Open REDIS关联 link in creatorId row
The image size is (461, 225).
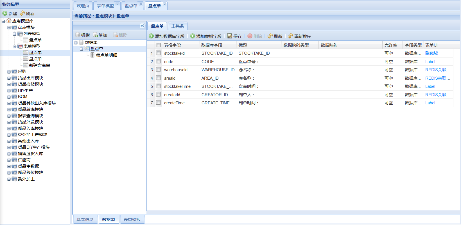(x=438, y=95)
